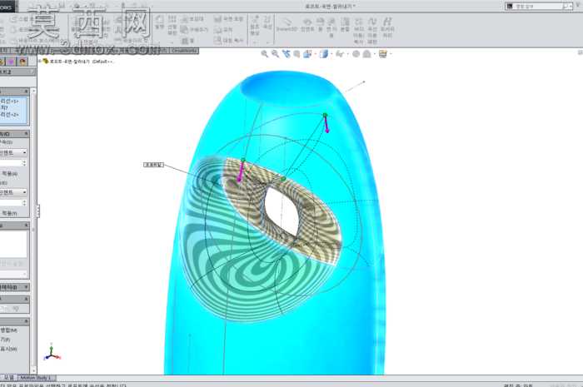
Task: Click the upper magenta direction arrow handle
Action: tap(326, 124)
